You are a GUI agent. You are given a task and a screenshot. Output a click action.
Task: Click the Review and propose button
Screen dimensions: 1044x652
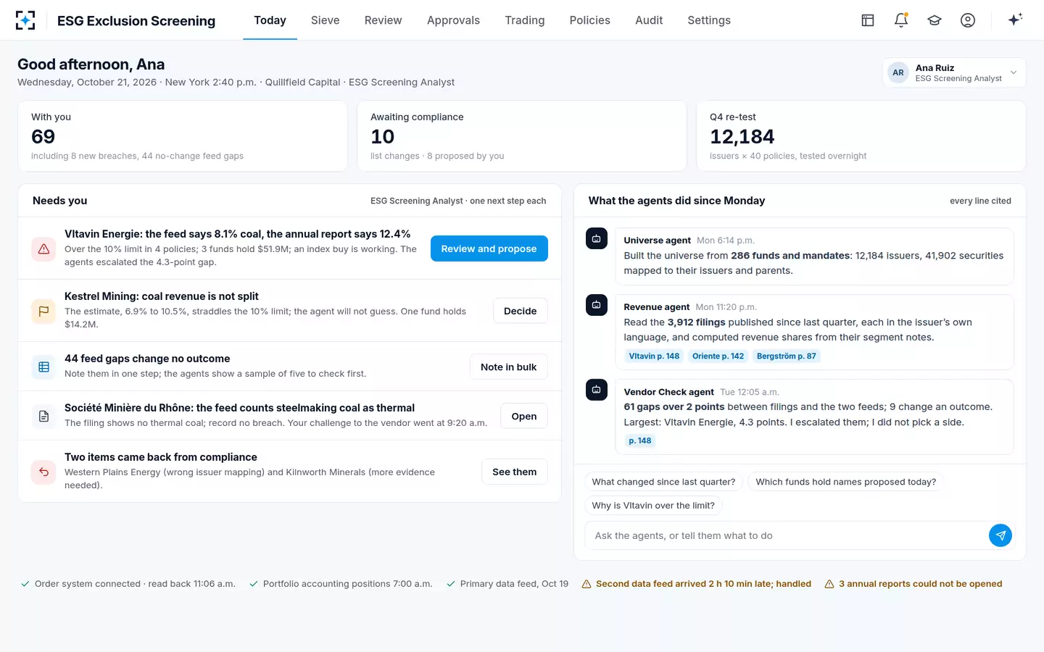(489, 248)
